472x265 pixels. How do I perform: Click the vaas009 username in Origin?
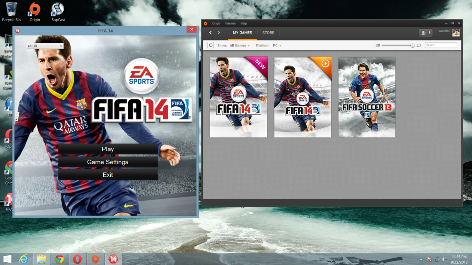(444, 31)
